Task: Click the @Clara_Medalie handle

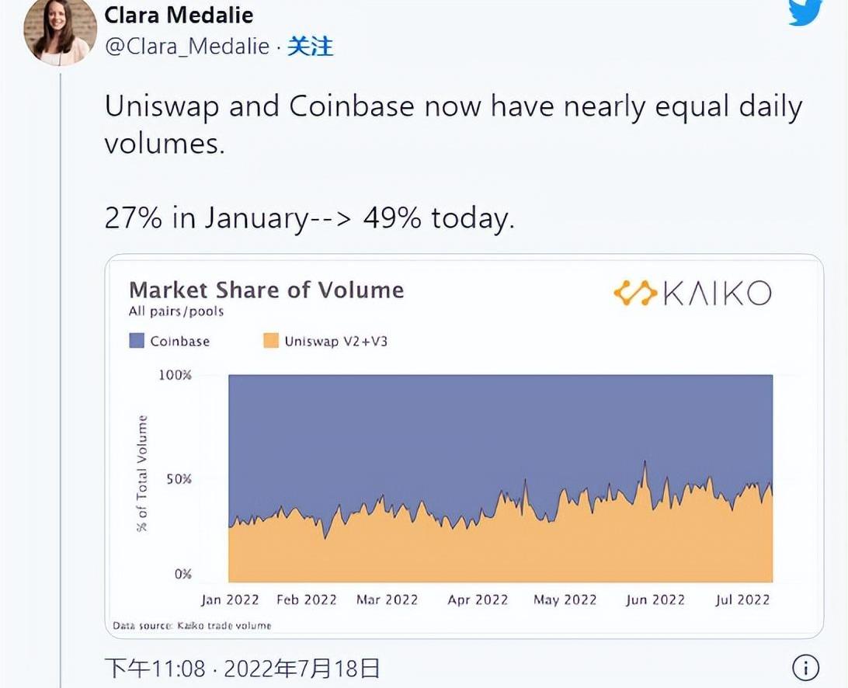Action: 187,47
